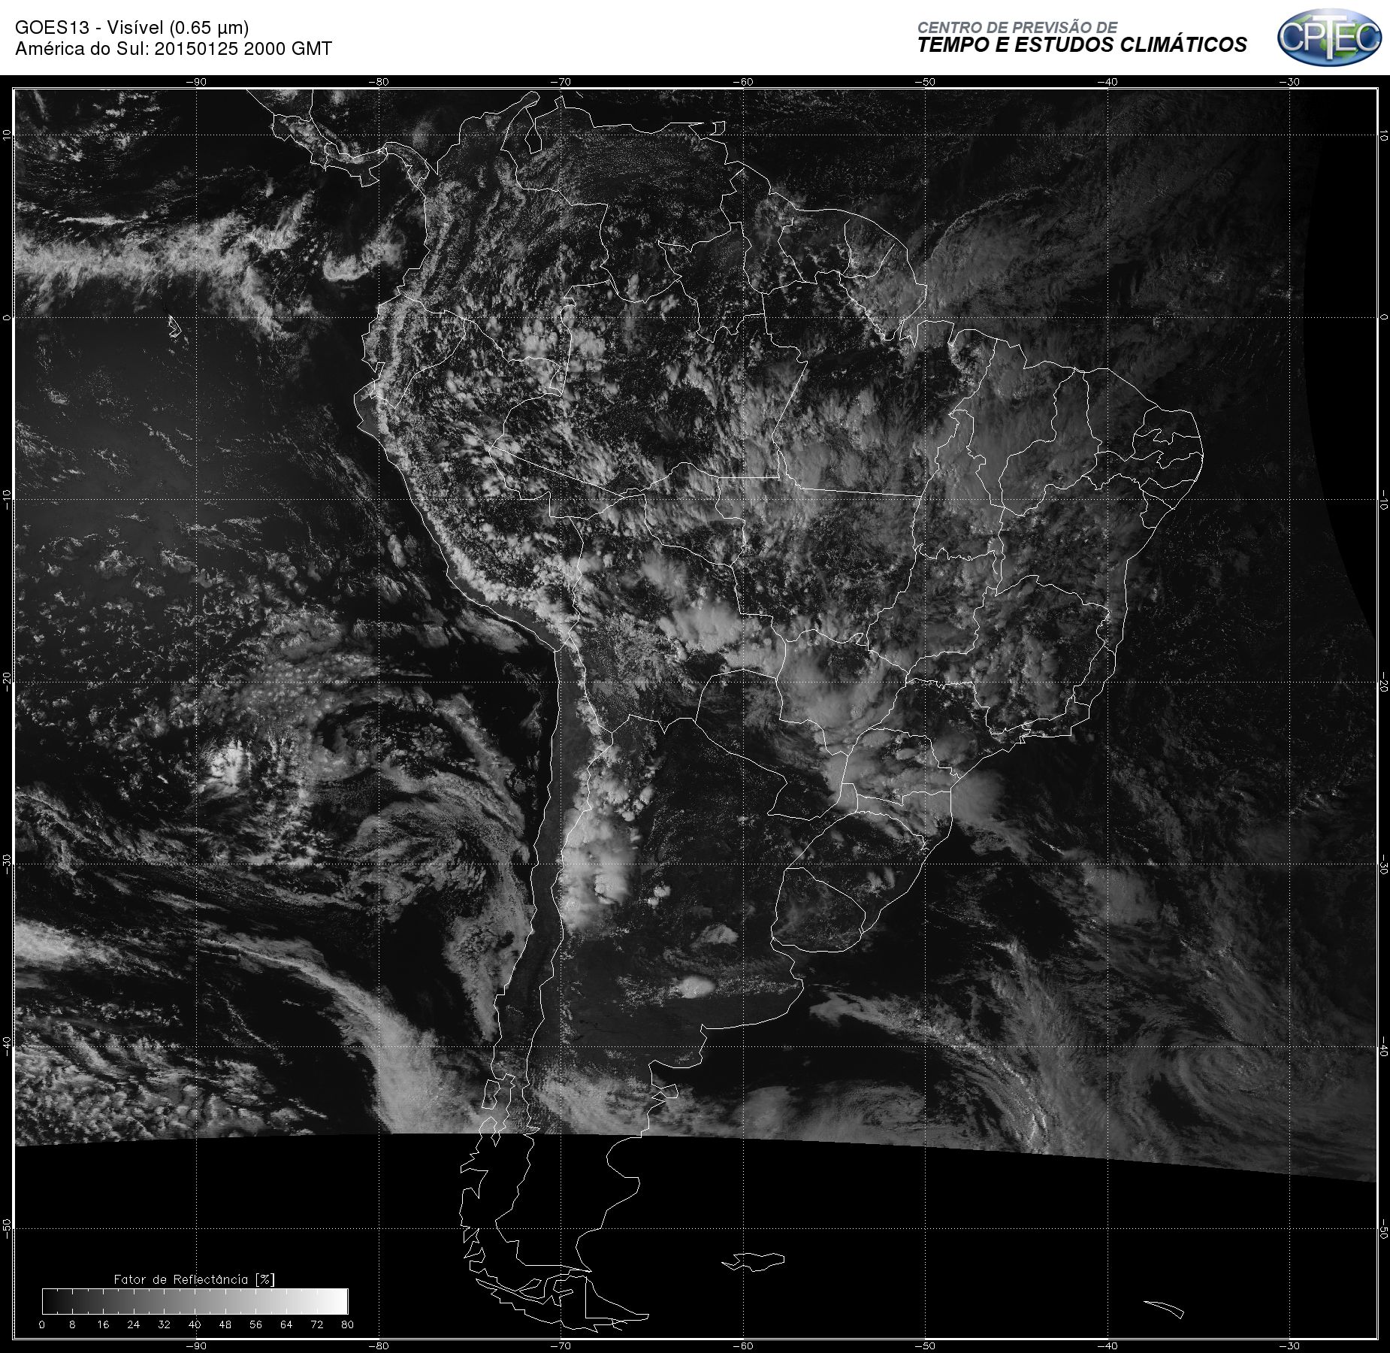The height and width of the screenshot is (1353, 1390).
Task: Click the '-60' longitude label on the top axis
Action: [742, 82]
